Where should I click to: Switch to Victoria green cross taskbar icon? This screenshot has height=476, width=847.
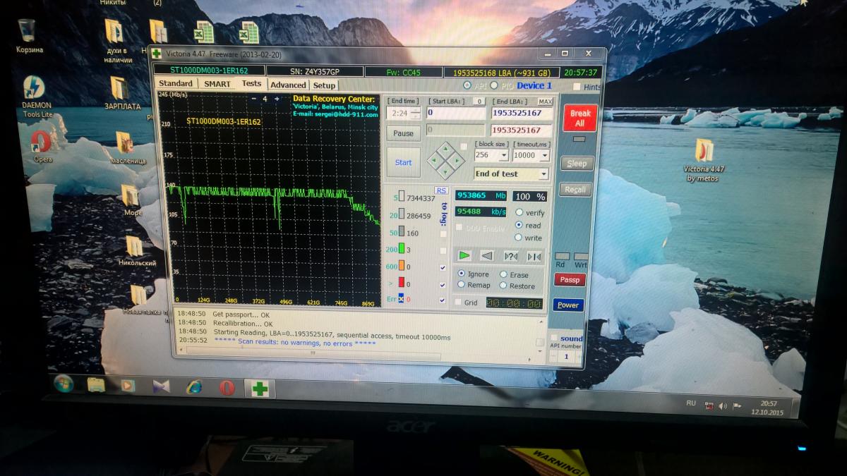point(260,388)
